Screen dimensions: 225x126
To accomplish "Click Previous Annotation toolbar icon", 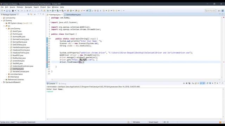I will point(109,10).
